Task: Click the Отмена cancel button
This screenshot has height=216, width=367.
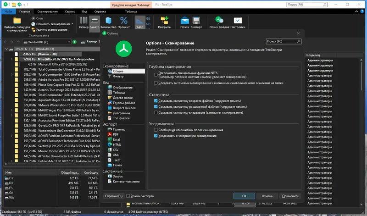Action: click(267, 196)
